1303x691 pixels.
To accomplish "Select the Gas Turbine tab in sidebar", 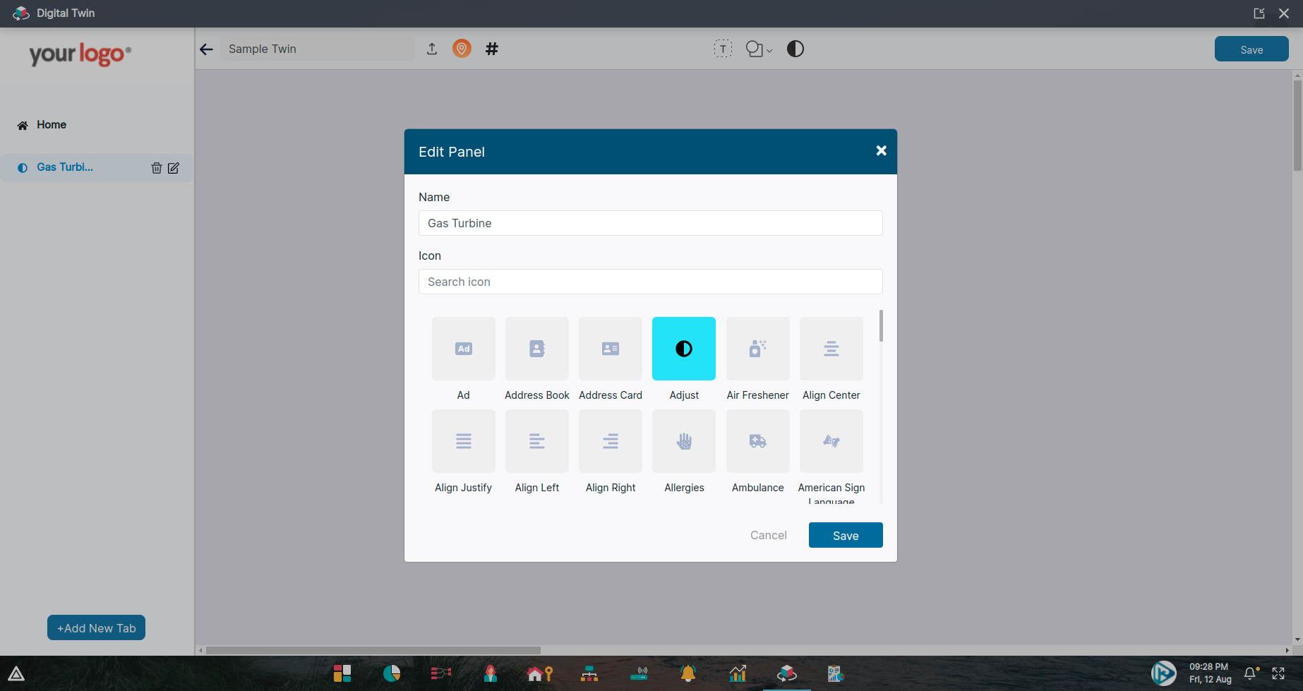I will (x=65, y=167).
